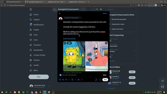
Task: Switch to spongebob memes search tab
Action: coord(76,2)
